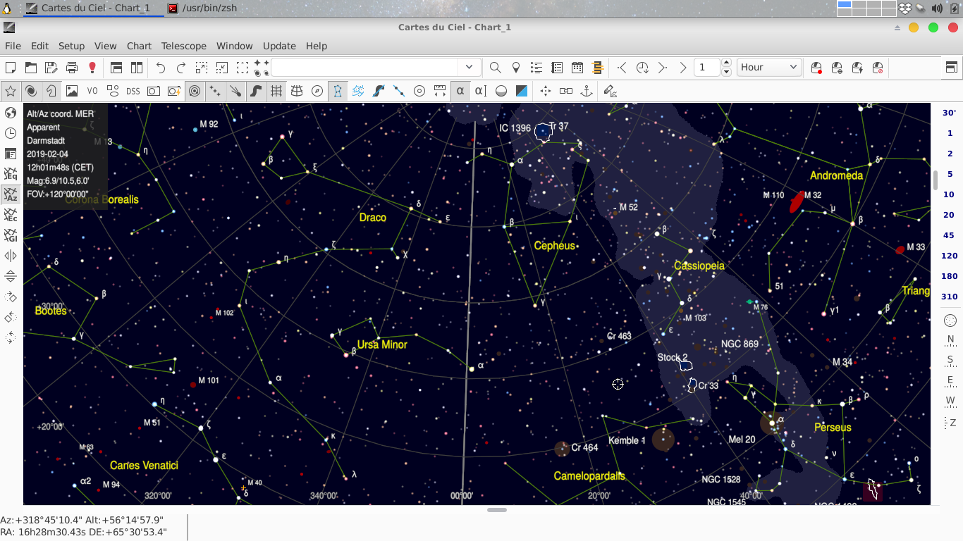Switch to Alt/Az coordinates in sidebar
The width and height of the screenshot is (963, 541).
tap(11, 194)
